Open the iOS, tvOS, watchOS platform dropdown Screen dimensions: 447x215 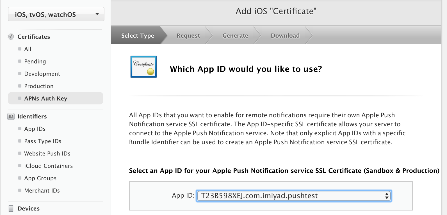[x=56, y=14]
